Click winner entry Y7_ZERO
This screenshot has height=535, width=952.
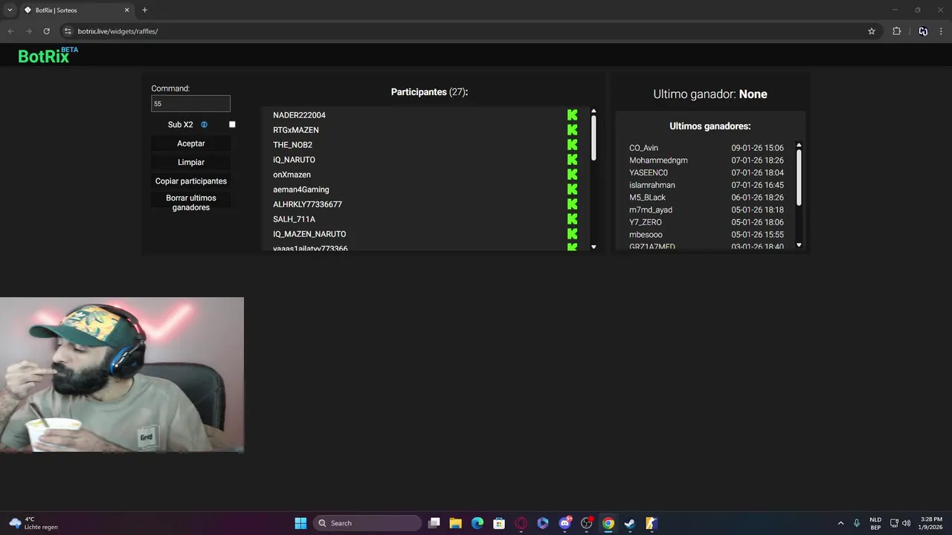point(646,222)
